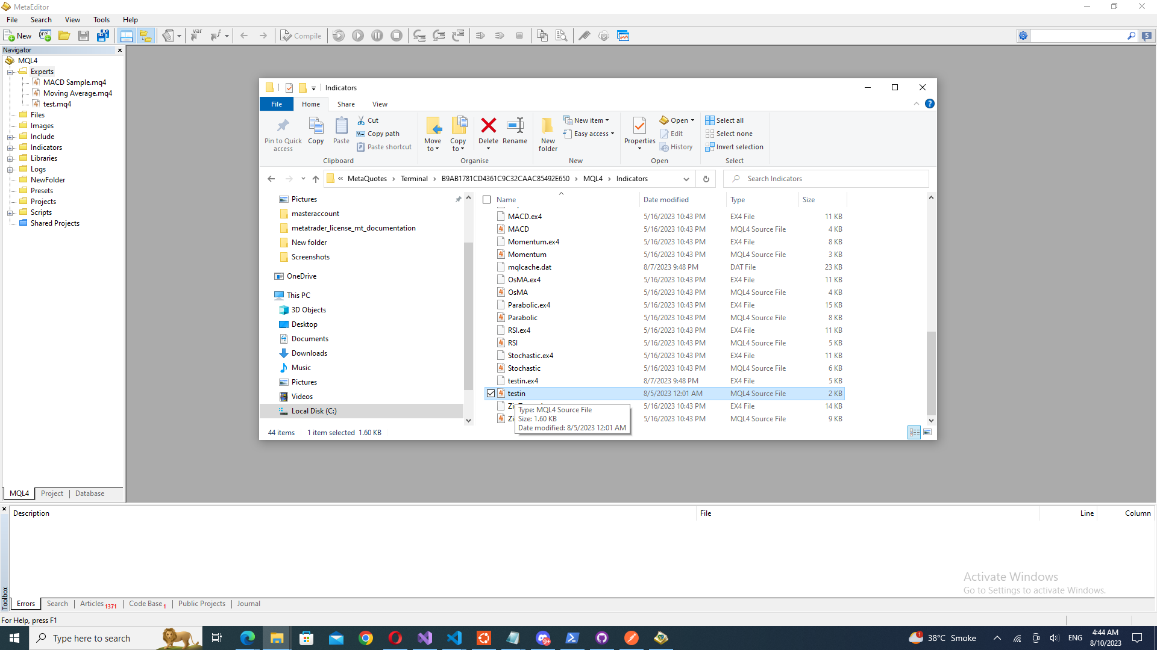This screenshot has width=1157, height=650.
Task: Open the address bar history dropdown
Action: (x=686, y=179)
